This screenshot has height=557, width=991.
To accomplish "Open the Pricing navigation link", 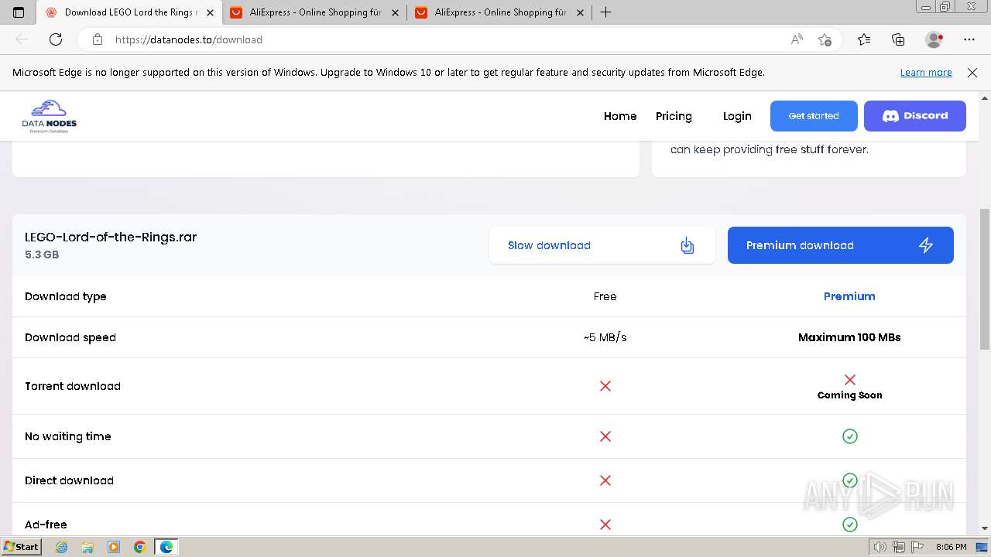I will (674, 116).
